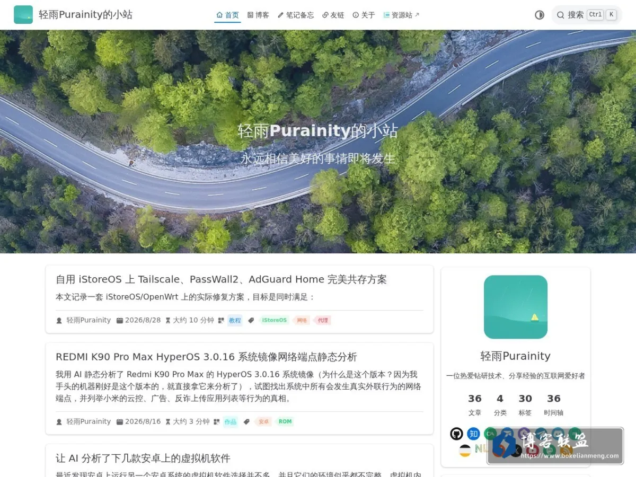Filter by the ROM tag
Viewport: 636px width, 477px height.
coord(285,422)
